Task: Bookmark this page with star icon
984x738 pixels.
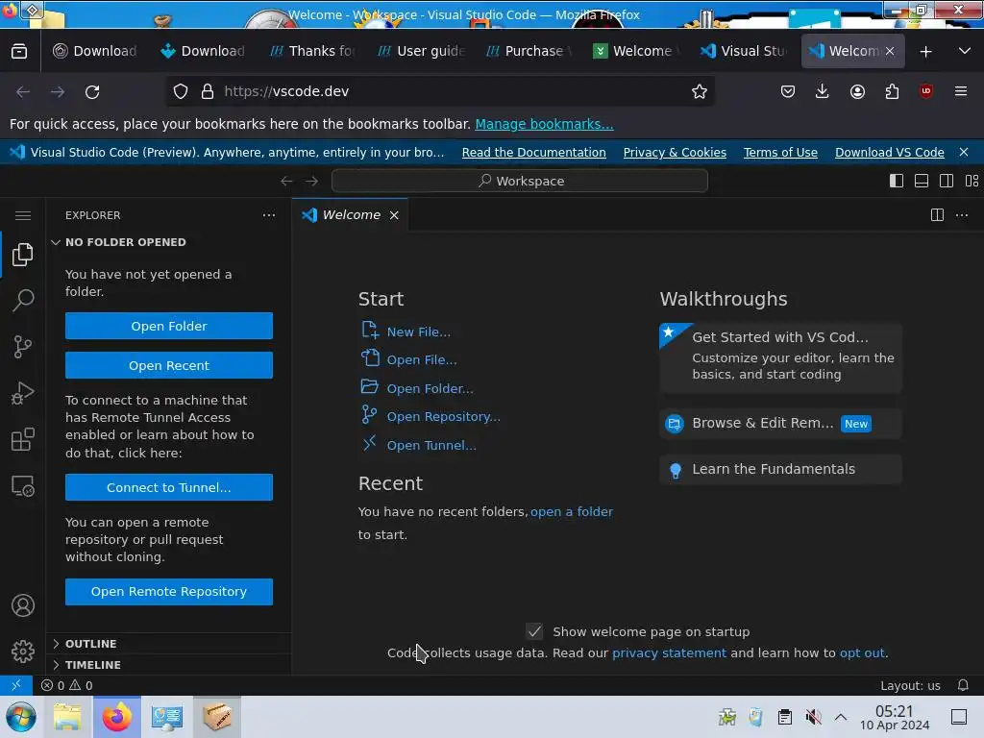Action: (700, 91)
